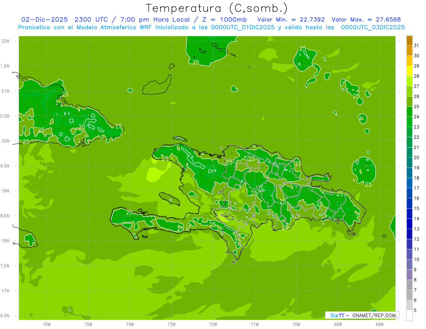The height and width of the screenshot is (329, 426).
Task: Click the legend value '26'
Action: click(417, 97)
